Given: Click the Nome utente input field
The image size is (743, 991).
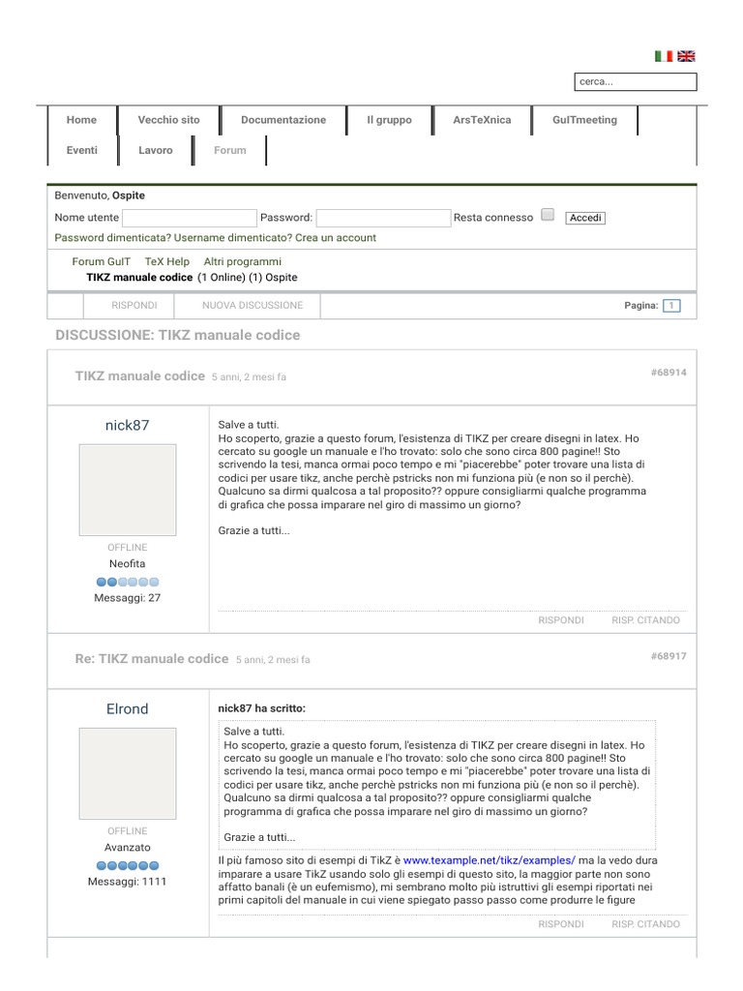Looking at the screenshot, I should [x=189, y=218].
